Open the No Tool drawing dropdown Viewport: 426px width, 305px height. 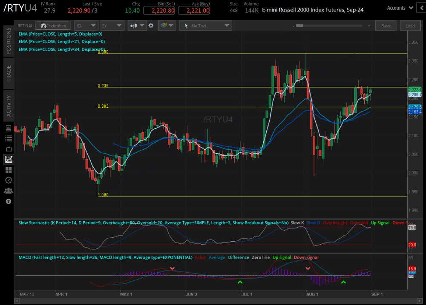pos(205,26)
